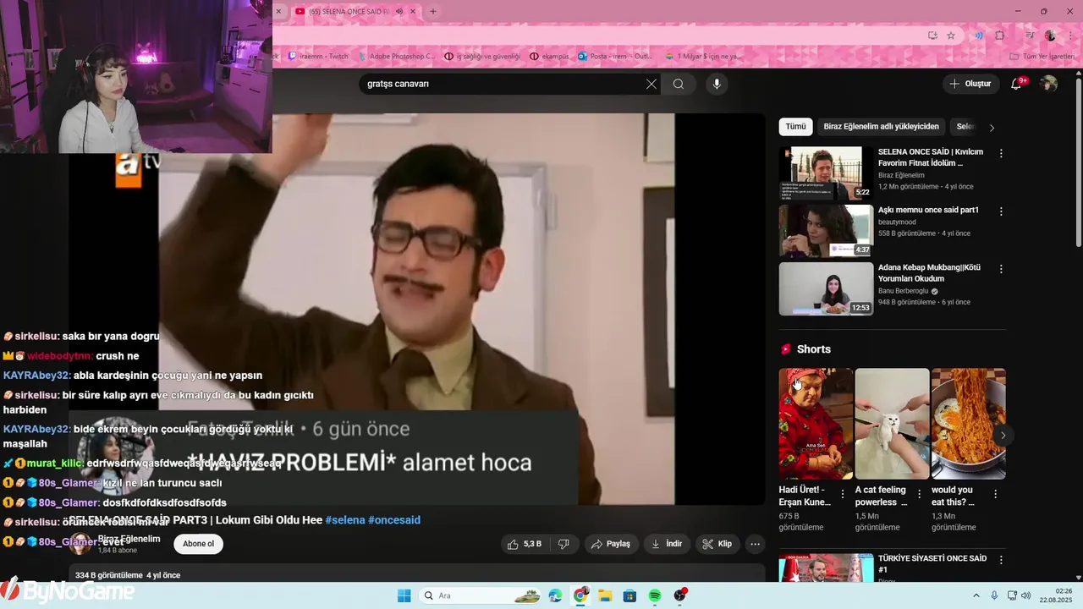Viewport: 1083px width, 609px height.
Task: Click in the YouTube search input field
Action: point(502,84)
